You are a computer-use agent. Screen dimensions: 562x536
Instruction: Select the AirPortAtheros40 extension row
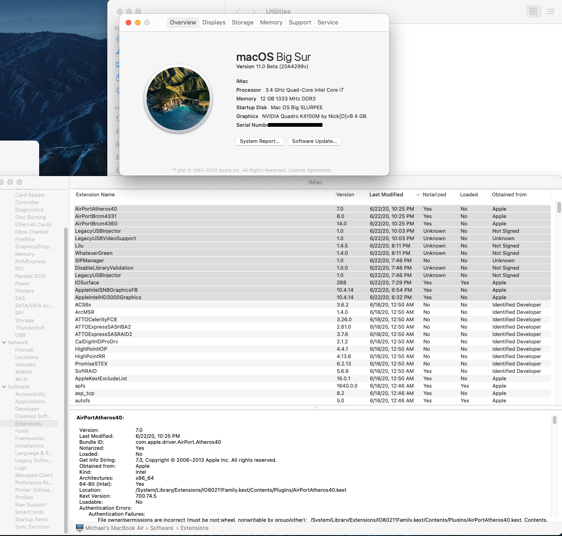[x=312, y=209]
